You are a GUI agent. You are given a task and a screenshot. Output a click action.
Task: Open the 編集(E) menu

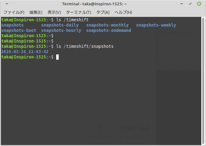pos(36,13)
